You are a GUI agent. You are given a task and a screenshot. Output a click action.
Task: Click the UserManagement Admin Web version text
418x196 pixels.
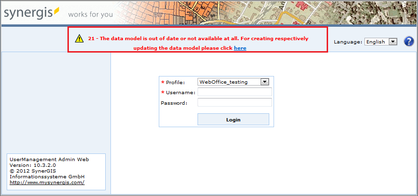[x=49, y=162]
